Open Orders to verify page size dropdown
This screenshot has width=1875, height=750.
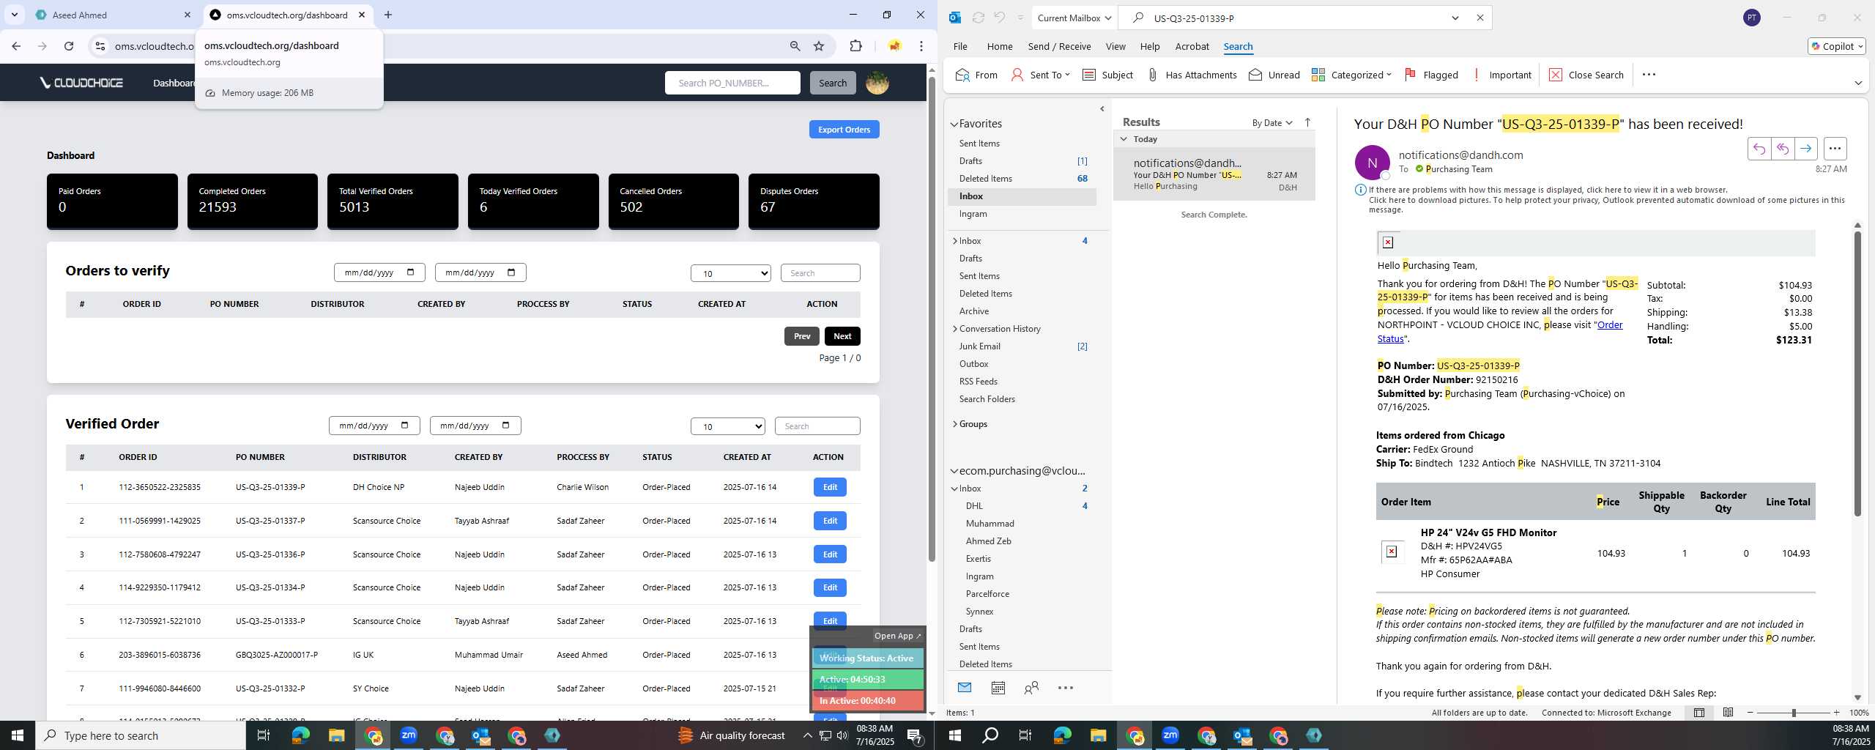point(730,273)
